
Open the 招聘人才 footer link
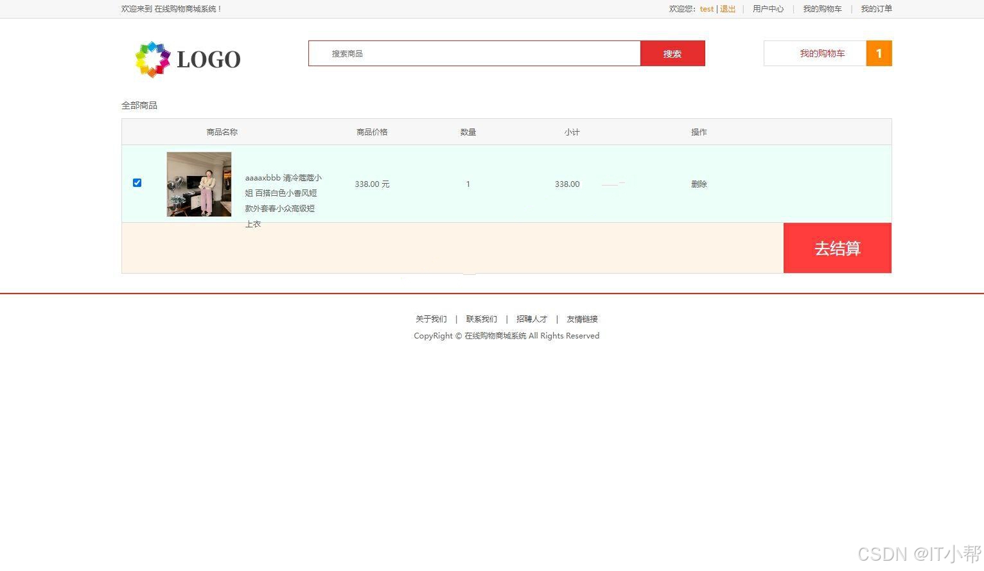(x=532, y=319)
